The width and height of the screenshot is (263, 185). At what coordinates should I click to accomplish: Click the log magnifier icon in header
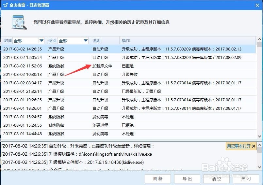20,22
